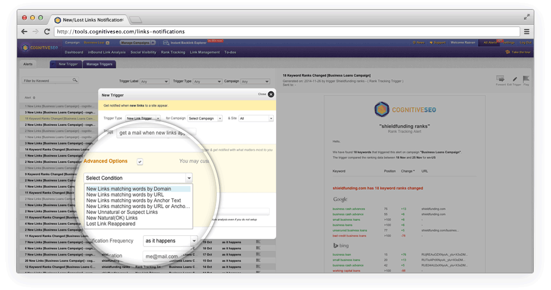Go to Social Visibility section
551x290 pixels.
pyautogui.click(x=143, y=52)
